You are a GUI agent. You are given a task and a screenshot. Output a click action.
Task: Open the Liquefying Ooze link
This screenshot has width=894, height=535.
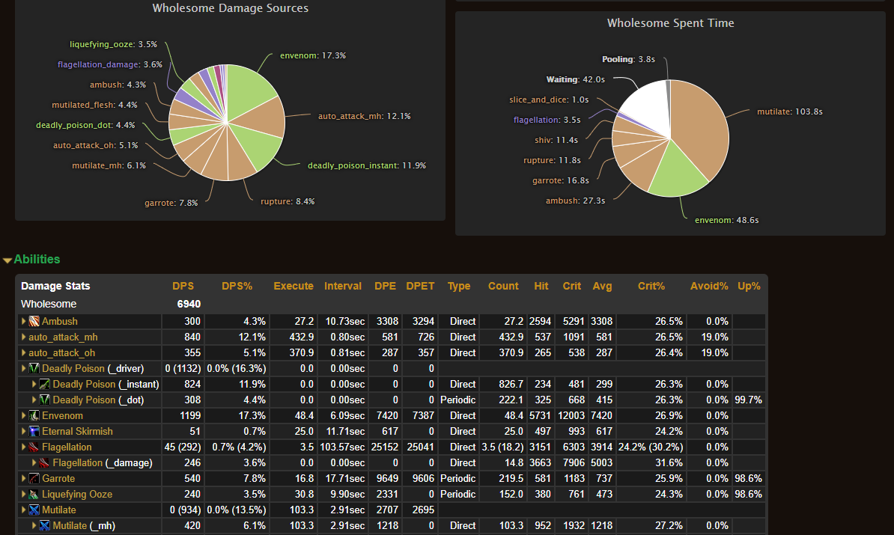(x=77, y=495)
